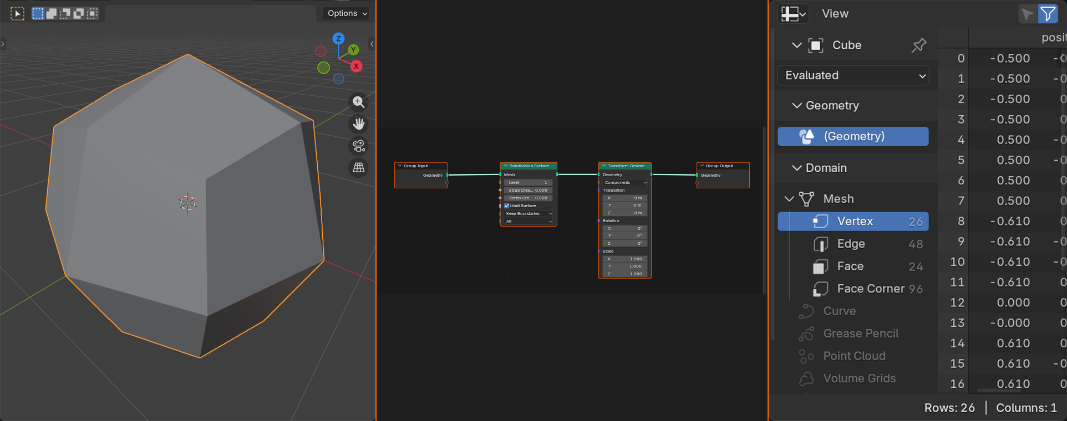Click the negative Z axis gizmo circle
This screenshot has height=421, width=1067.
pos(338,79)
